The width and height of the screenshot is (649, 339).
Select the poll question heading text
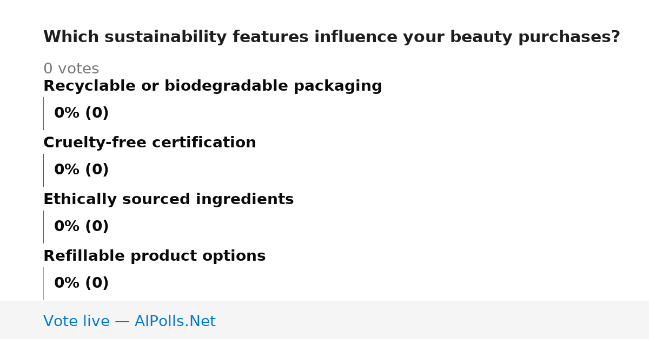coord(332,37)
